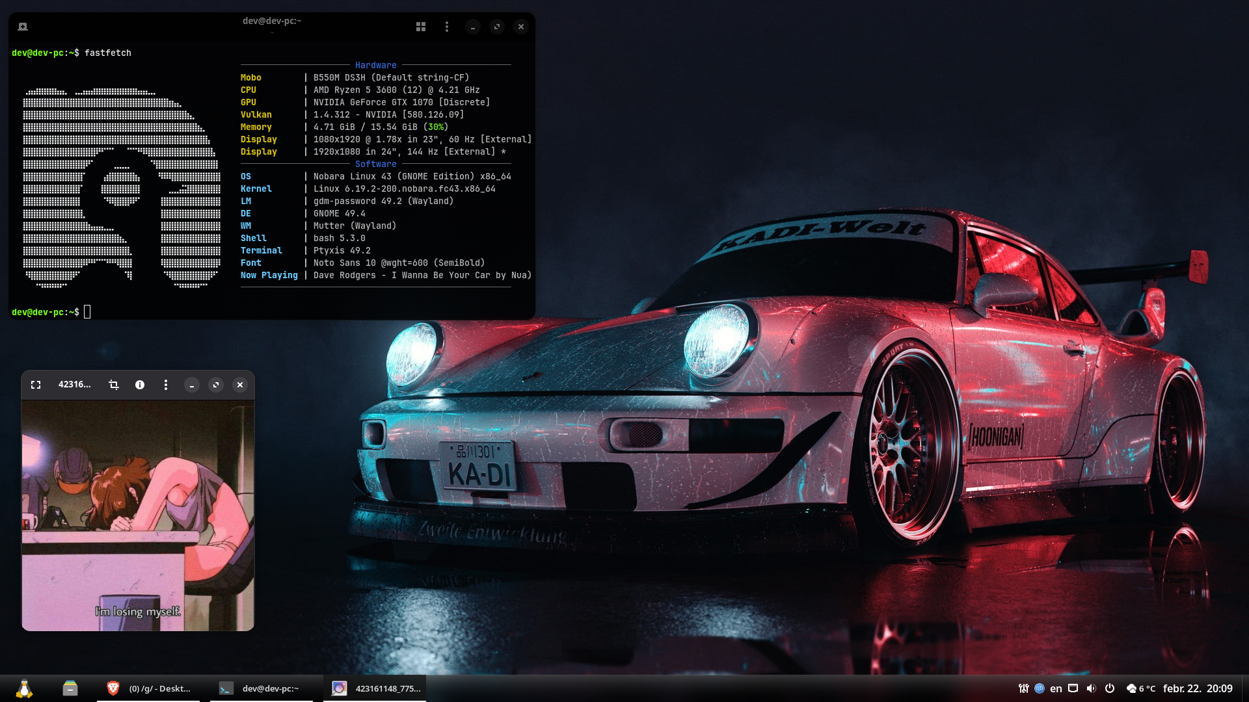Switch to the Brave /g/ browser window

(149, 688)
